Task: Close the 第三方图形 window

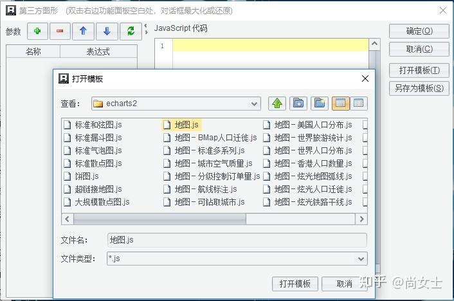Action: (x=442, y=11)
